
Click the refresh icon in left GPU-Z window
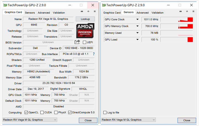pyautogui.click(x=88, y=12)
